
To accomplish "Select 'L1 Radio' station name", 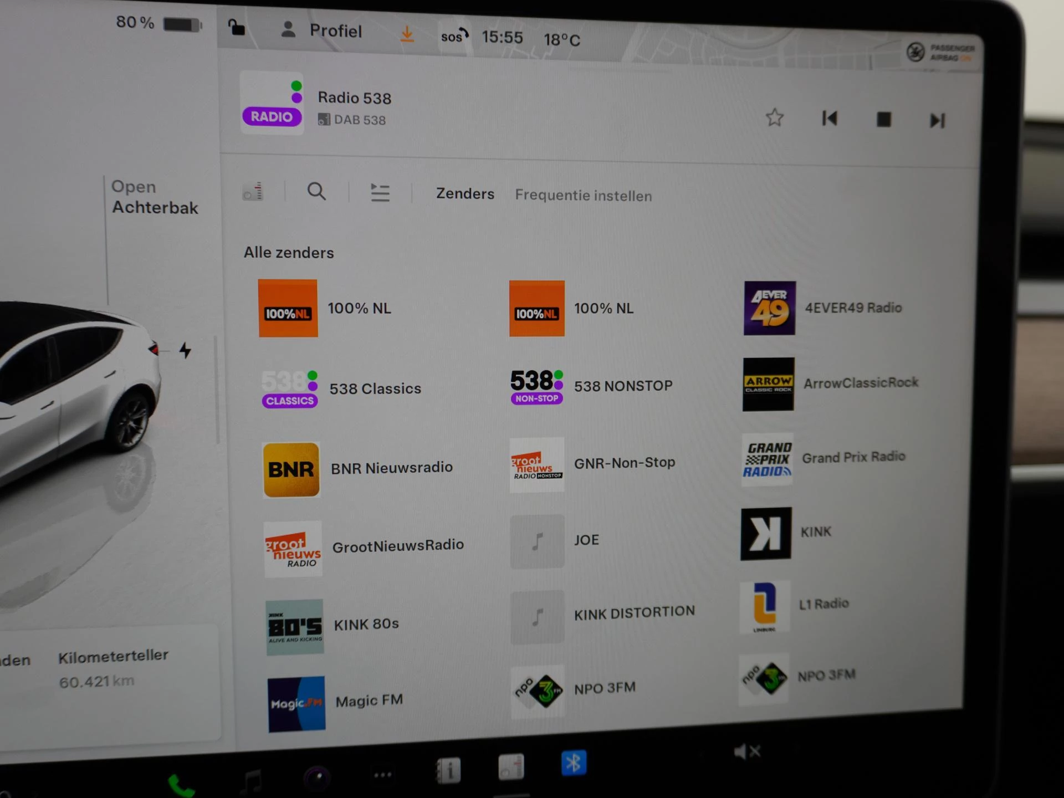I will 823,604.
